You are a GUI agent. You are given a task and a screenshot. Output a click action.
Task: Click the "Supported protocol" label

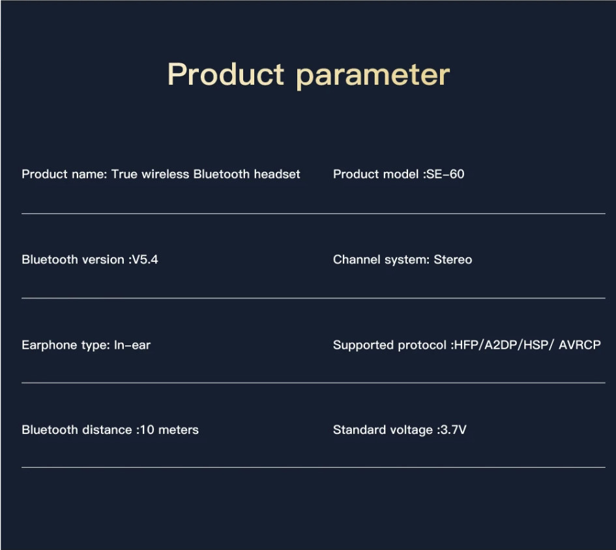[x=390, y=345]
